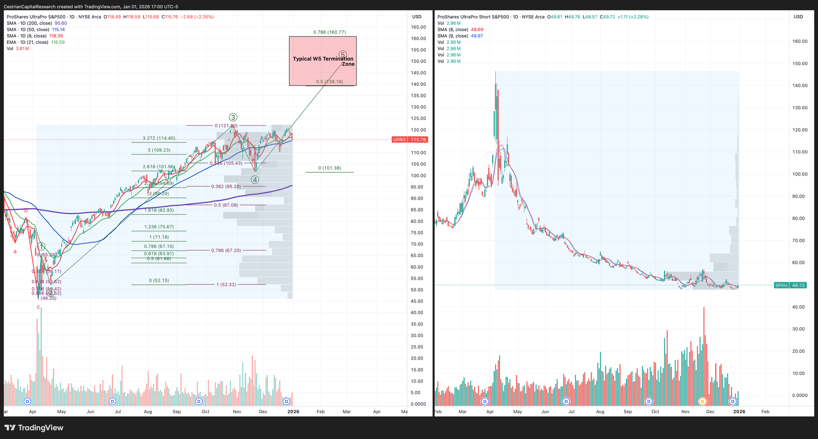This screenshot has height=439, width=818.
Task: Click the circled wave 5 target marker
Action: point(343,55)
